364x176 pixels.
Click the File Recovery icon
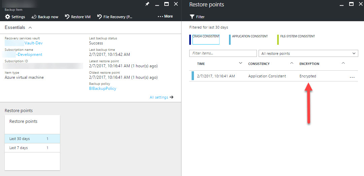click(99, 17)
